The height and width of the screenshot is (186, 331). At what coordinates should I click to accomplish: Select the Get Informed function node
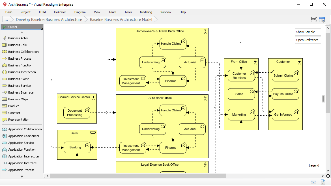tap(285, 114)
